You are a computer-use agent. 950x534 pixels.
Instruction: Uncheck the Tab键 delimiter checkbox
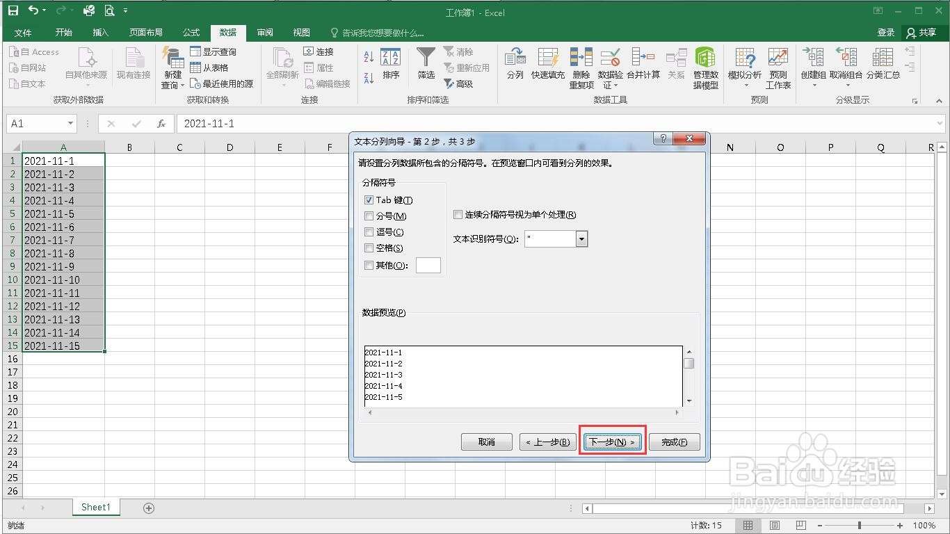(368, 200)
